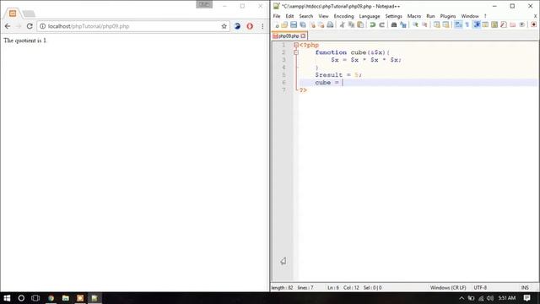The image size is (540, 304).
Task: Close the php09.php tab with its X
Action: pyautogui.click(x=303, y=35)
